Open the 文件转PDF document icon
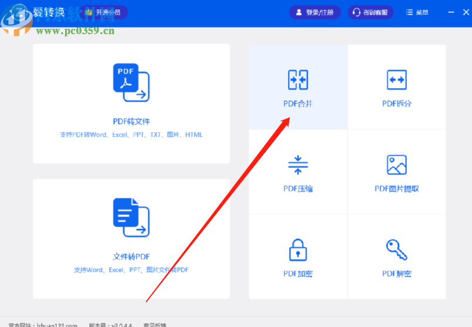 131,217
